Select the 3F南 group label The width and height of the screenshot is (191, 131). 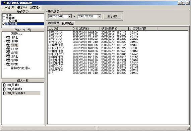coord(14,64)
